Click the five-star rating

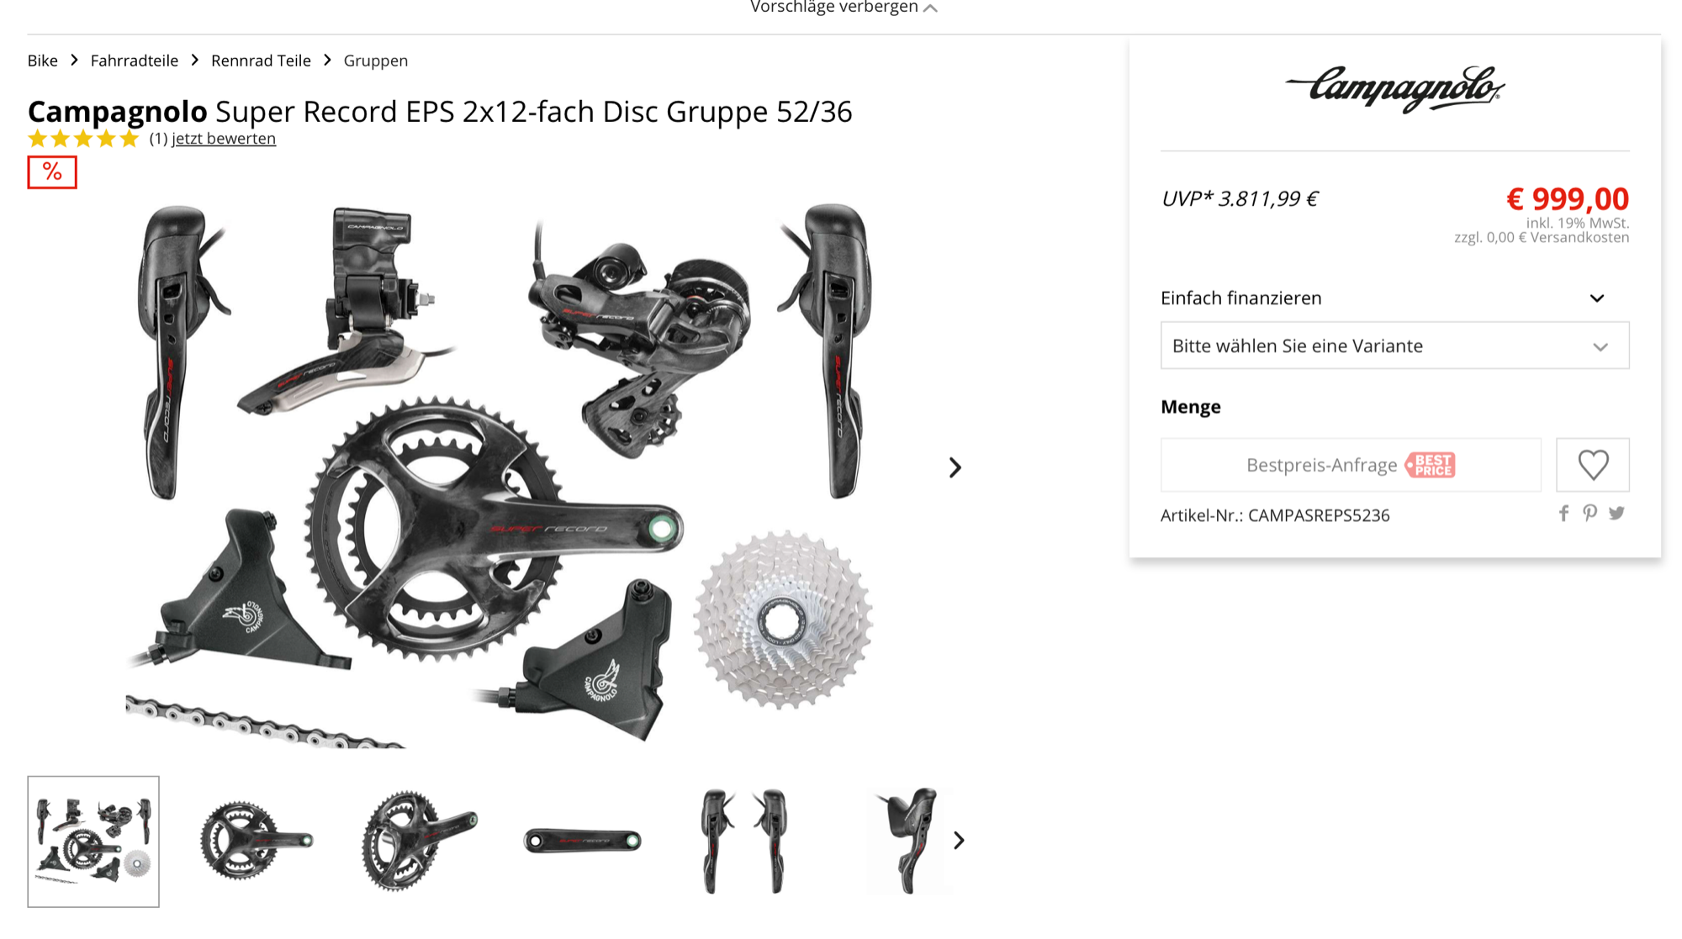coord(82,139)
